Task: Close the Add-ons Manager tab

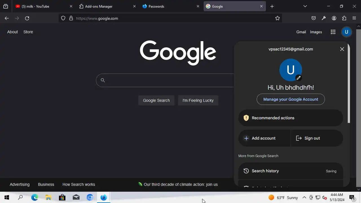Action: 135,6
